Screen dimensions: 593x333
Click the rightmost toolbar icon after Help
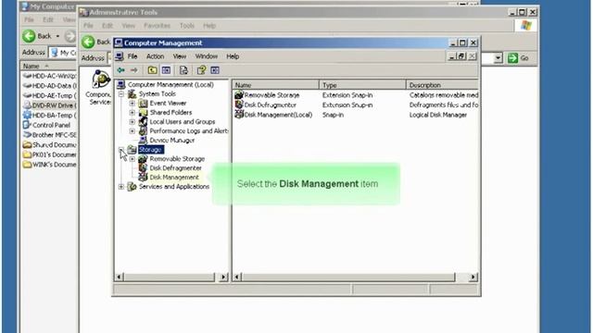(215, 70)
